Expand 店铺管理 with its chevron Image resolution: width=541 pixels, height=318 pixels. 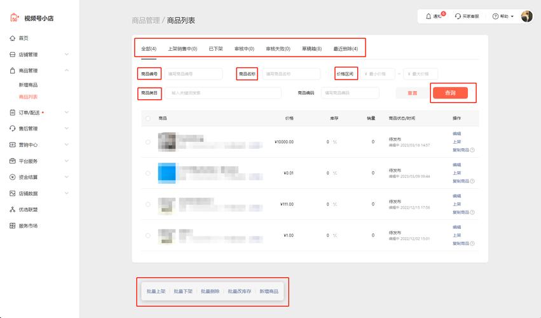67,54
